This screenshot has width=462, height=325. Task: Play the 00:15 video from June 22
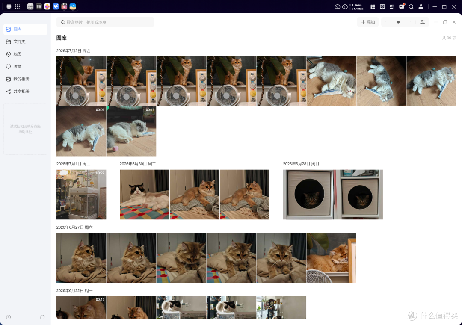81,307
